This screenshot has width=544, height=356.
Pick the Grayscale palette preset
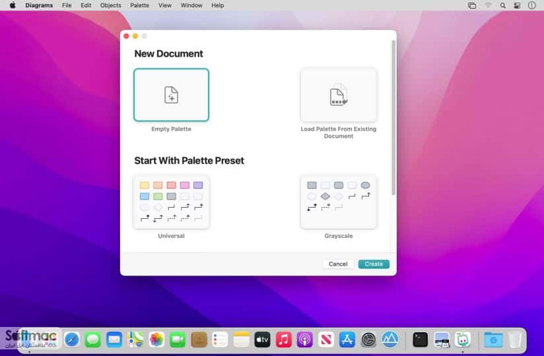339,202
